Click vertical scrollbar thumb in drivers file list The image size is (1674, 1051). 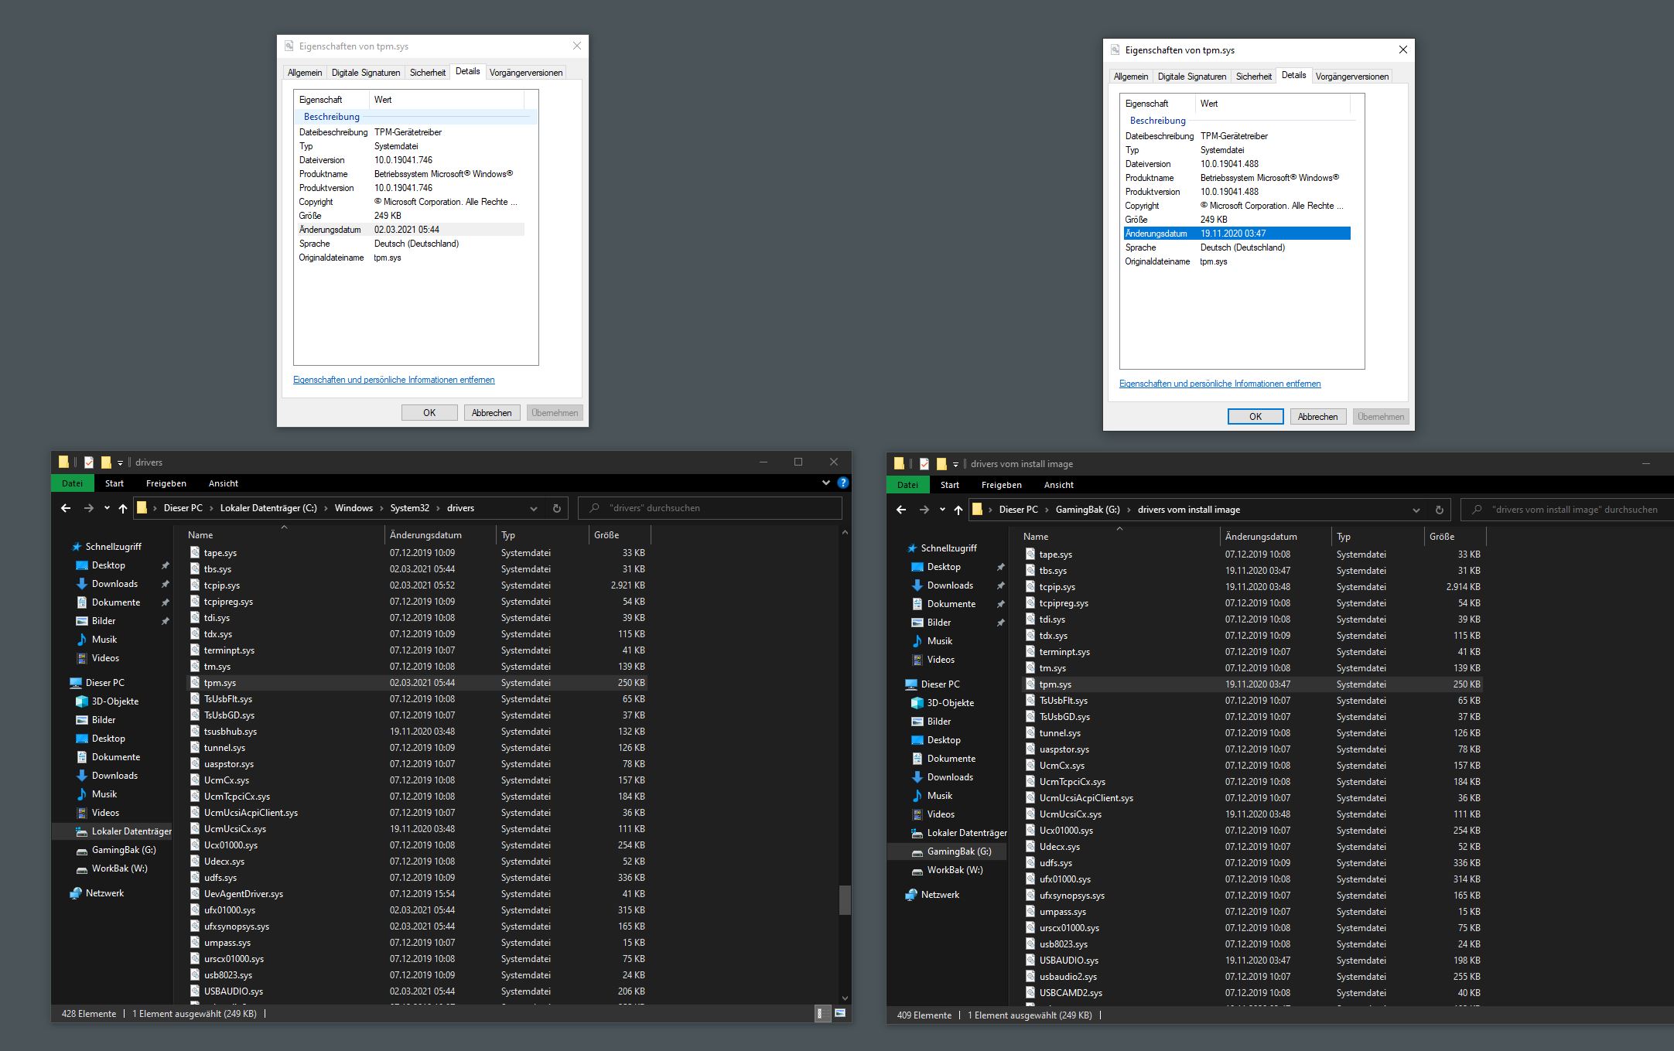(x=845, y=899)
